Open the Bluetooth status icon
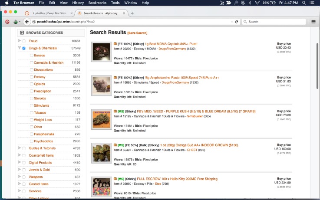The image size is (320, 200). 250,3
